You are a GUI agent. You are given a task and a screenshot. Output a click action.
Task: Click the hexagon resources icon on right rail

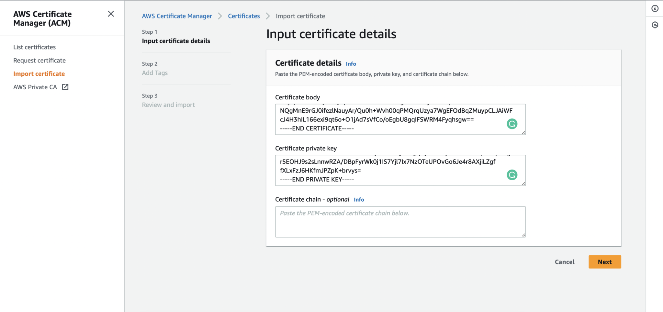(x=655, y=25)
